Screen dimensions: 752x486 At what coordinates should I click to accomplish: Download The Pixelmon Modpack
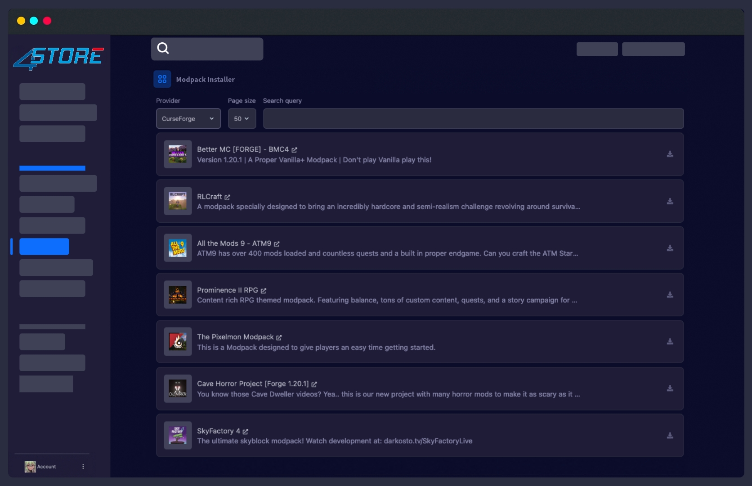click(670, 342)
